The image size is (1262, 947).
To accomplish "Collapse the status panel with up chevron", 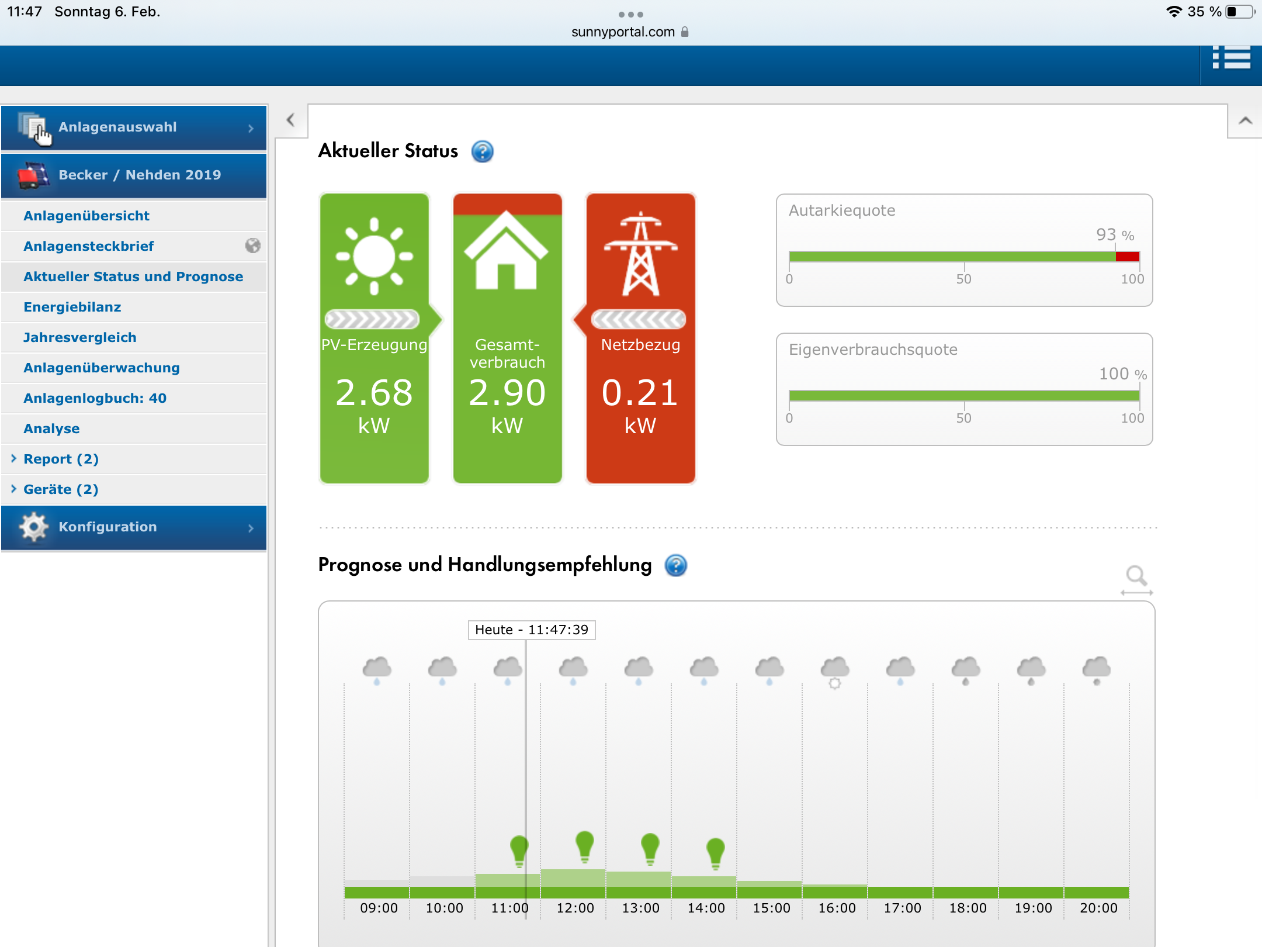I will tap(1245, 121).
